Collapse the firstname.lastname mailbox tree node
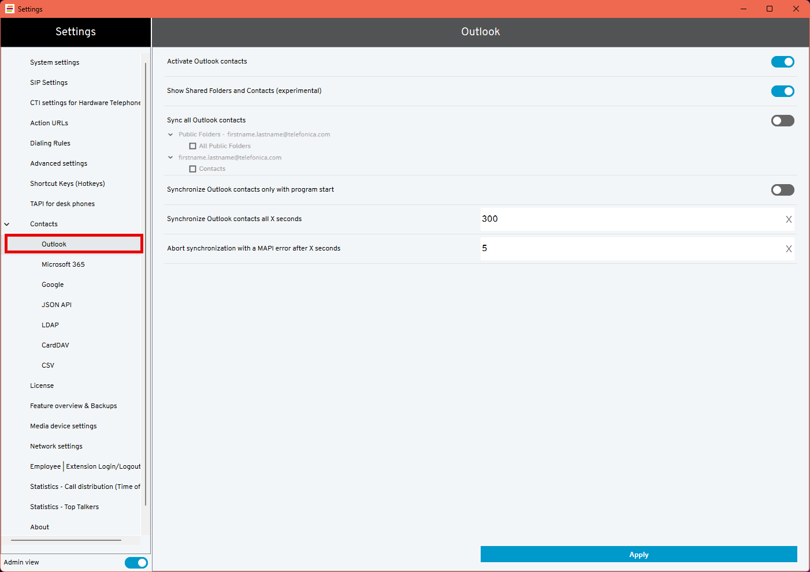The height and width of the screenshot is (572, 810). point(170,158)
